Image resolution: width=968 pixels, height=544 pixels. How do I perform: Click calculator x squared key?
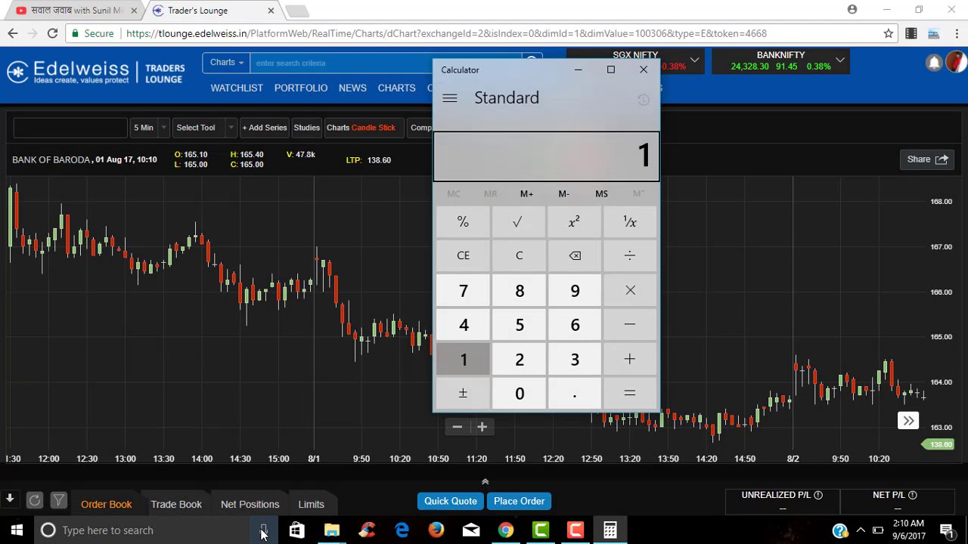pyautogui.click(x=575, y=222)
